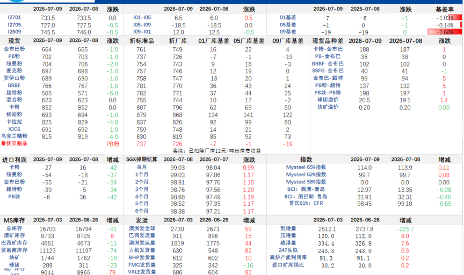This screenshot has width=464, height=275.
Task: Click the 卡拉拉 row label
Action: pyautogui.click(x=14, y=122)
